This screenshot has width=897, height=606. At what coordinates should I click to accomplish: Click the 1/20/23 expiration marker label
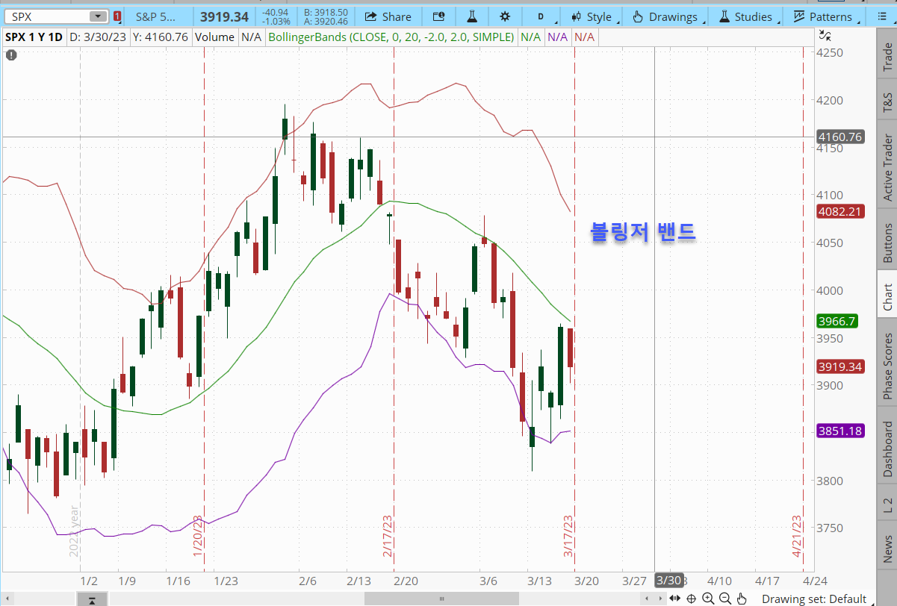(198, 536)
